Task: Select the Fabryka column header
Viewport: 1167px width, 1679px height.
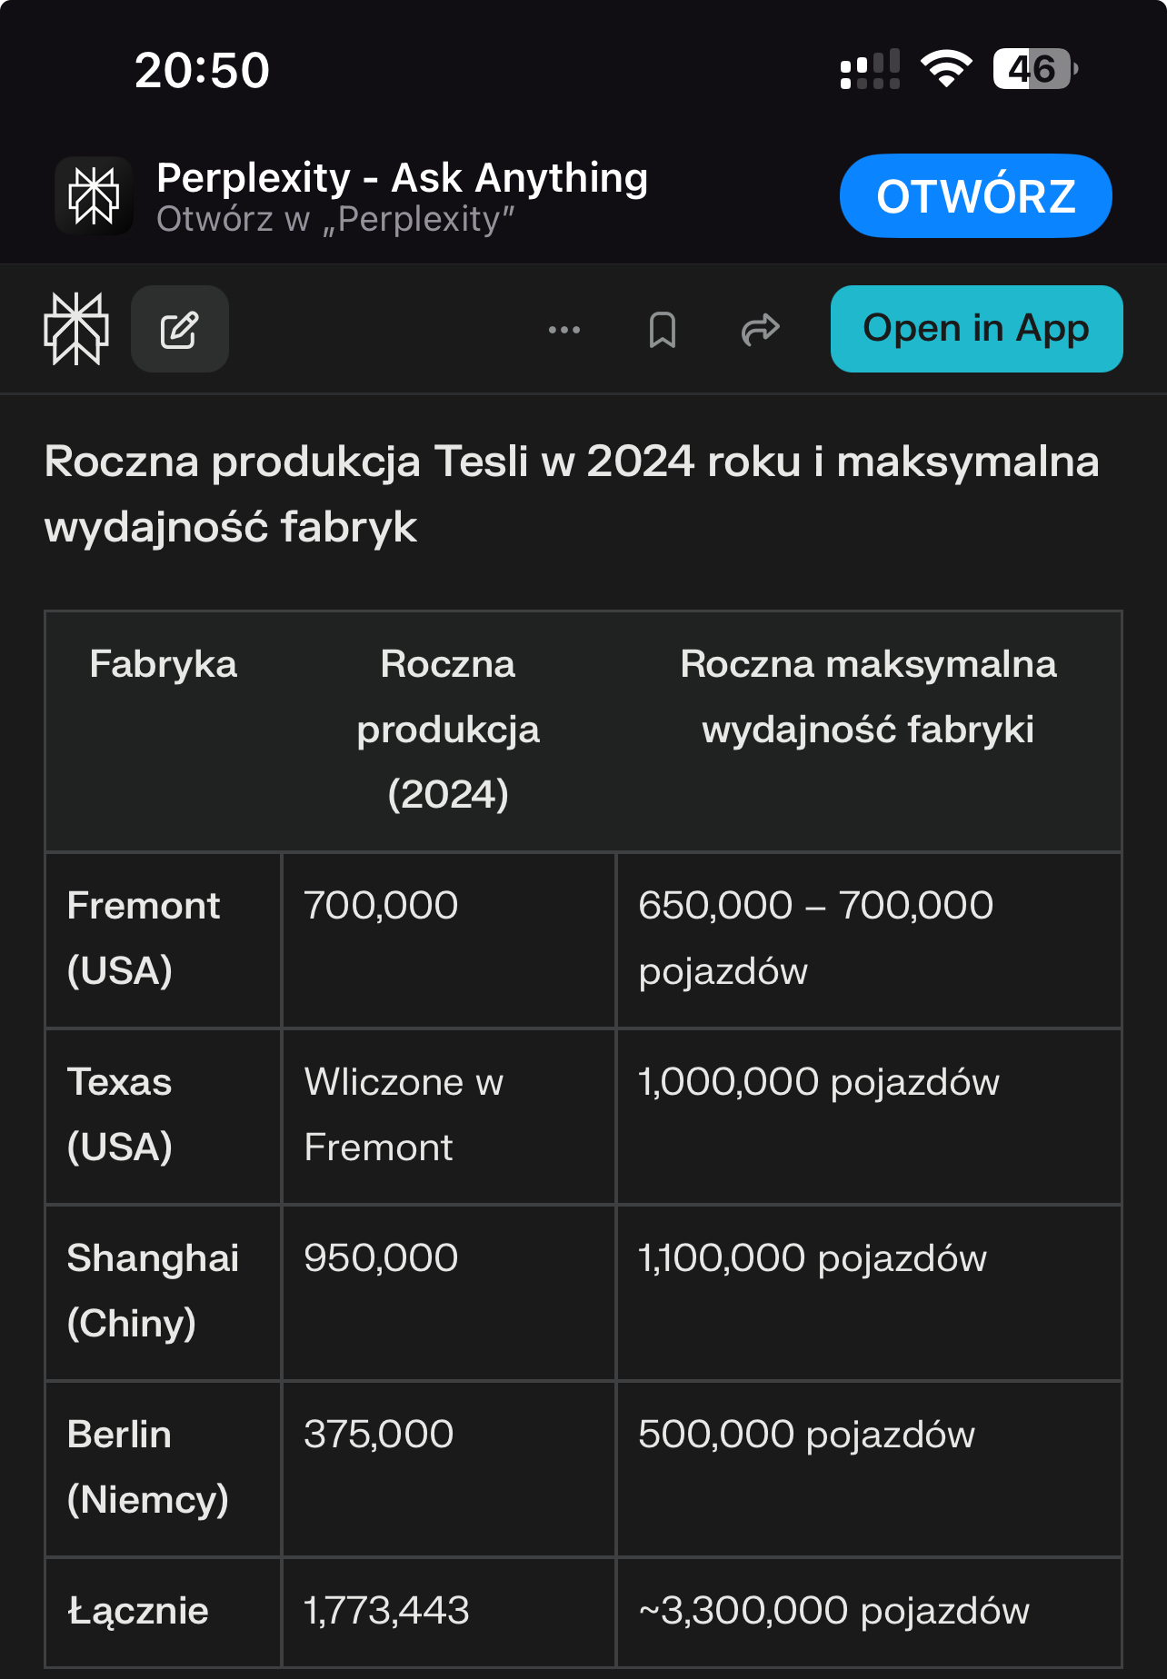Action: [x=164, y=664]
